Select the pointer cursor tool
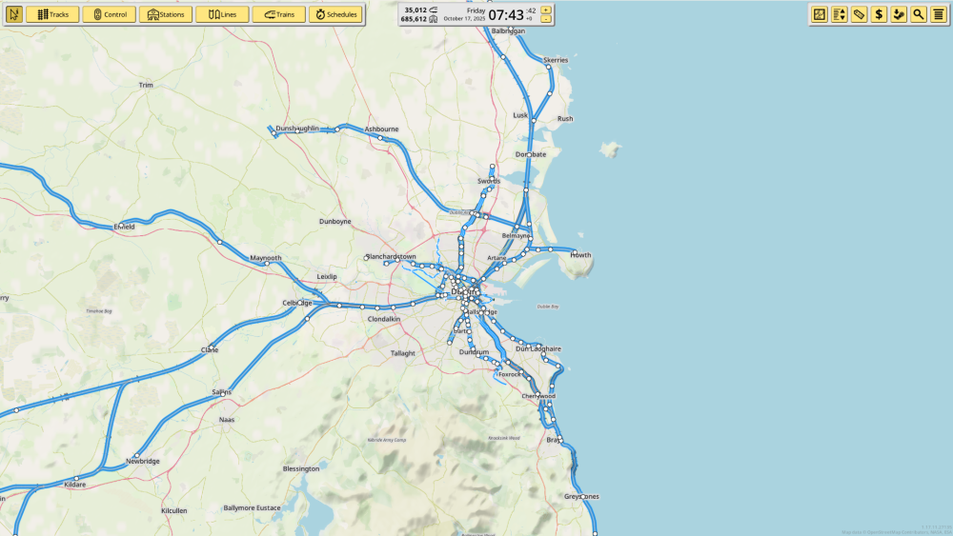The width and height of the screenshot is (953, 536). pos(14,14)
